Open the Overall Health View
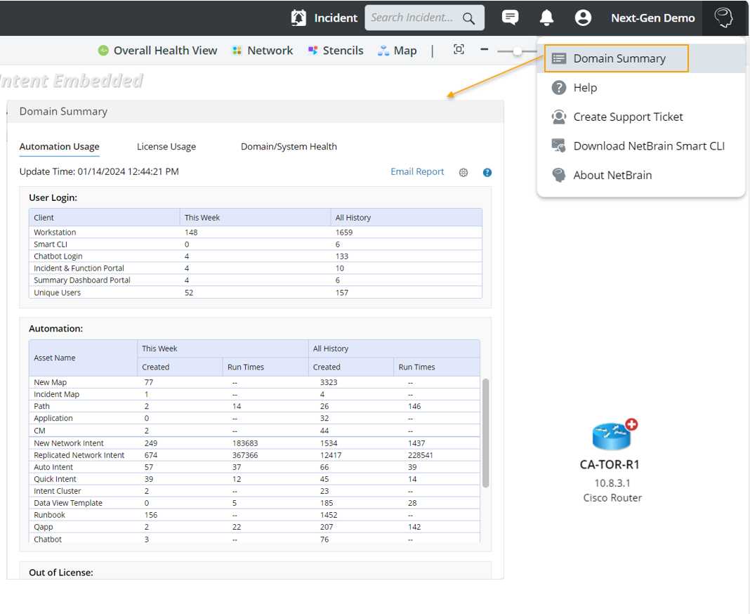 pos(158,51)
